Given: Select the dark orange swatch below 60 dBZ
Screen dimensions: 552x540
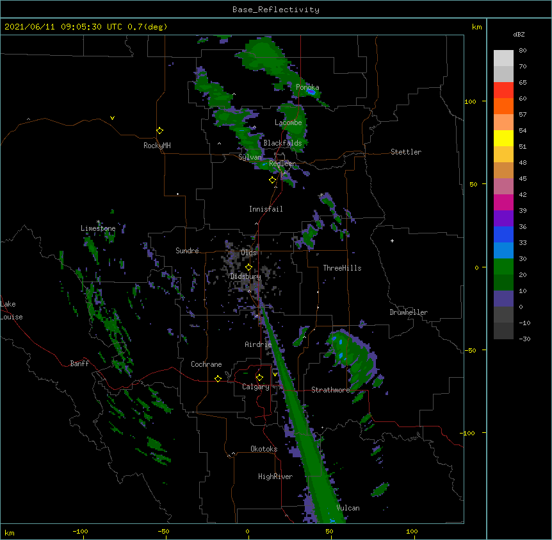Looking at the screenshot, I should pos(503,106).
